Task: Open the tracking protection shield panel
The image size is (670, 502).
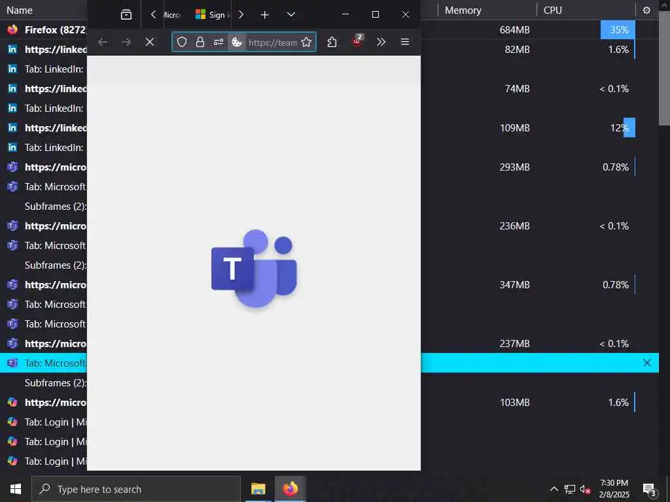Action: point(182,42)
